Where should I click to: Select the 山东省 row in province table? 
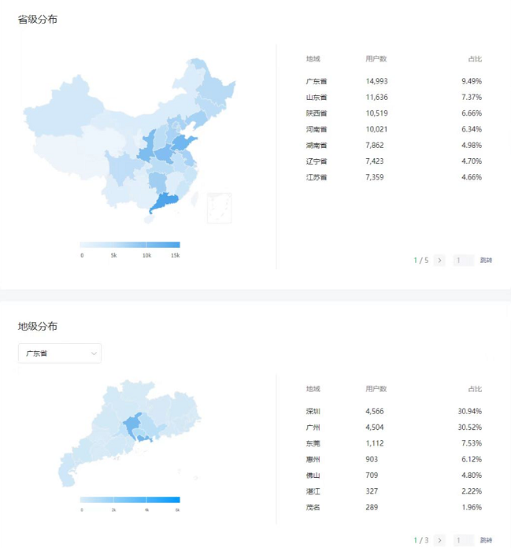(x=394, y=97)
